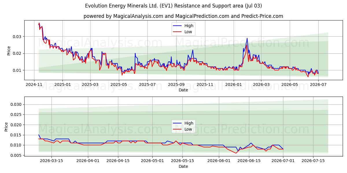Screen dimensions: 347x173
Task: Click the 2026-07-01 label on the bottom x-axis
Action: click(283, 161)
